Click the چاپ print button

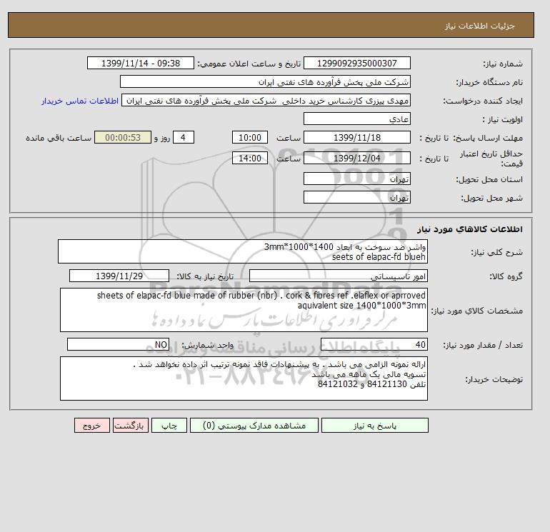(169, 425)
